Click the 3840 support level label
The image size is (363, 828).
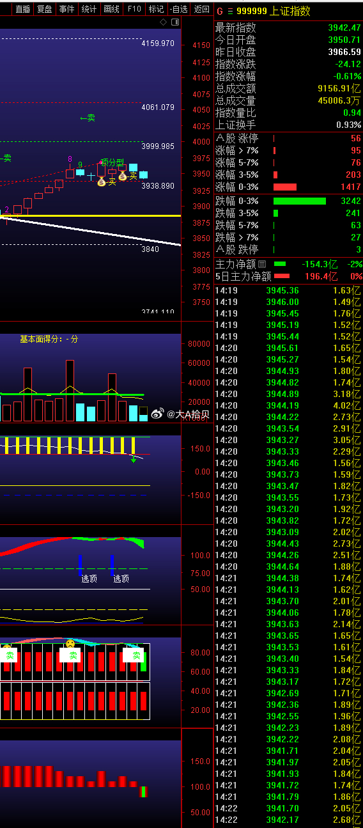[150, 249]
